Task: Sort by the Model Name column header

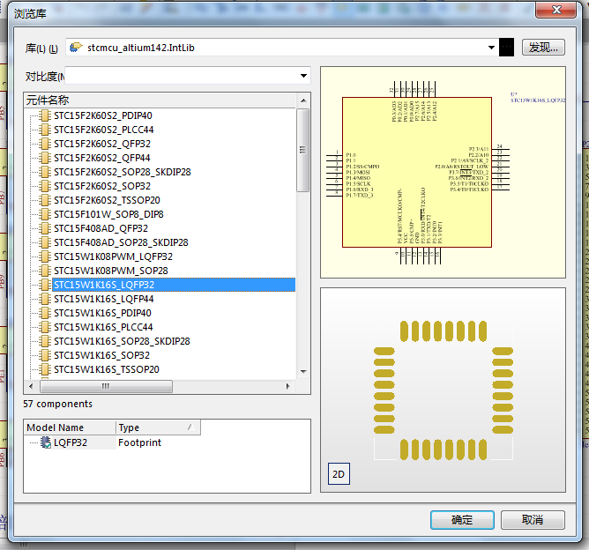Action: (70, 427)
